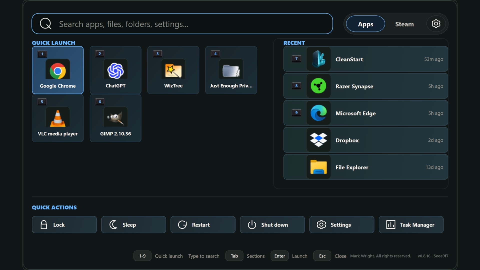Click the Razer Synapse icon

click(x=318, y=86)
